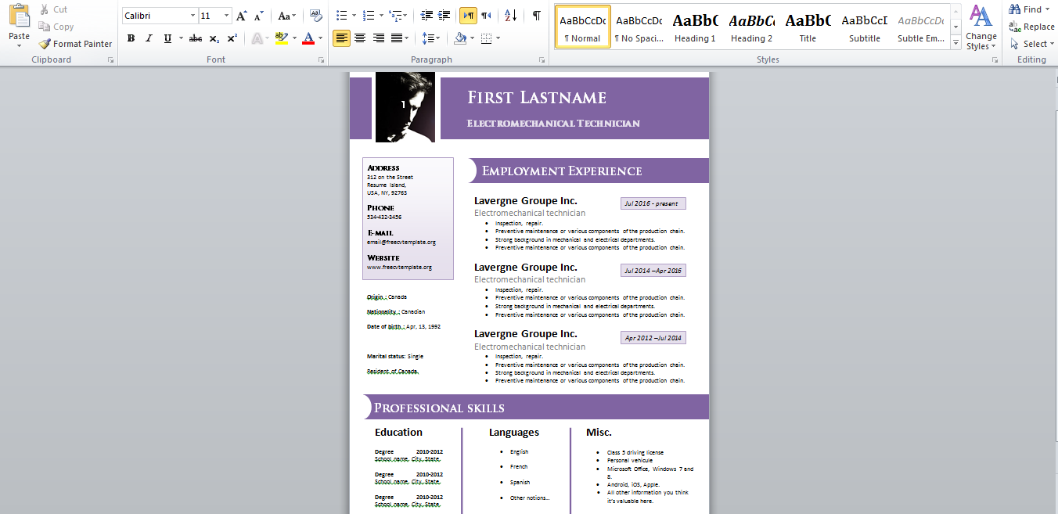Click the Grow Font icon
The height and width of the screenshot is (514, 1058).
pos(241,16)
